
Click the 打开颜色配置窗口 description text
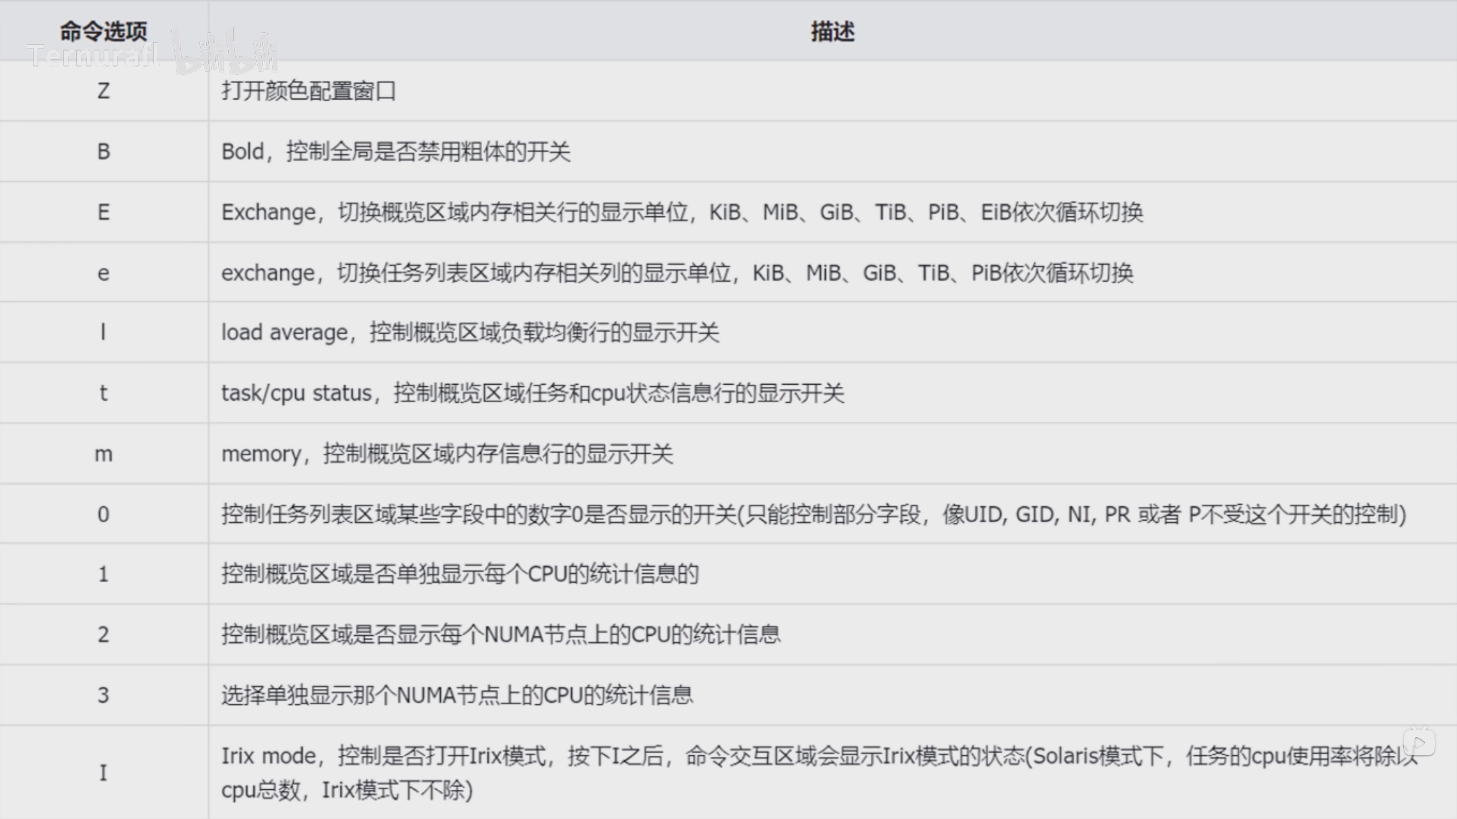tap(308, 91)
